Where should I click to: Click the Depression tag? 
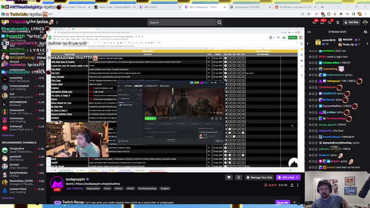93,188
